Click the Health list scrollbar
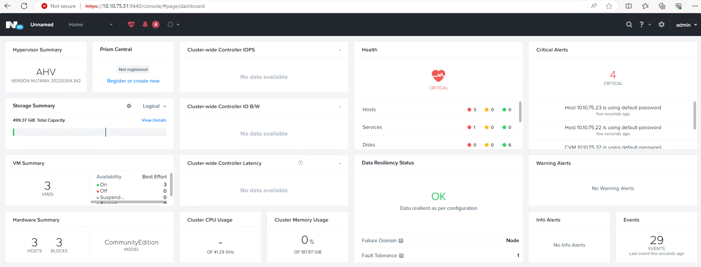This screenshot has width=701, height=267. (520, 112)
